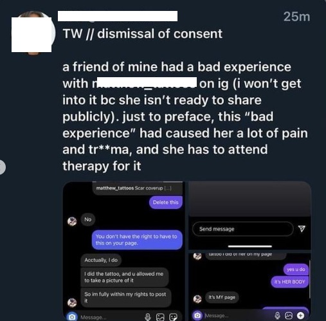Click the right chat vertical scrollbar
This screenshot has width=326, height=321.
(x=310, y=279)
